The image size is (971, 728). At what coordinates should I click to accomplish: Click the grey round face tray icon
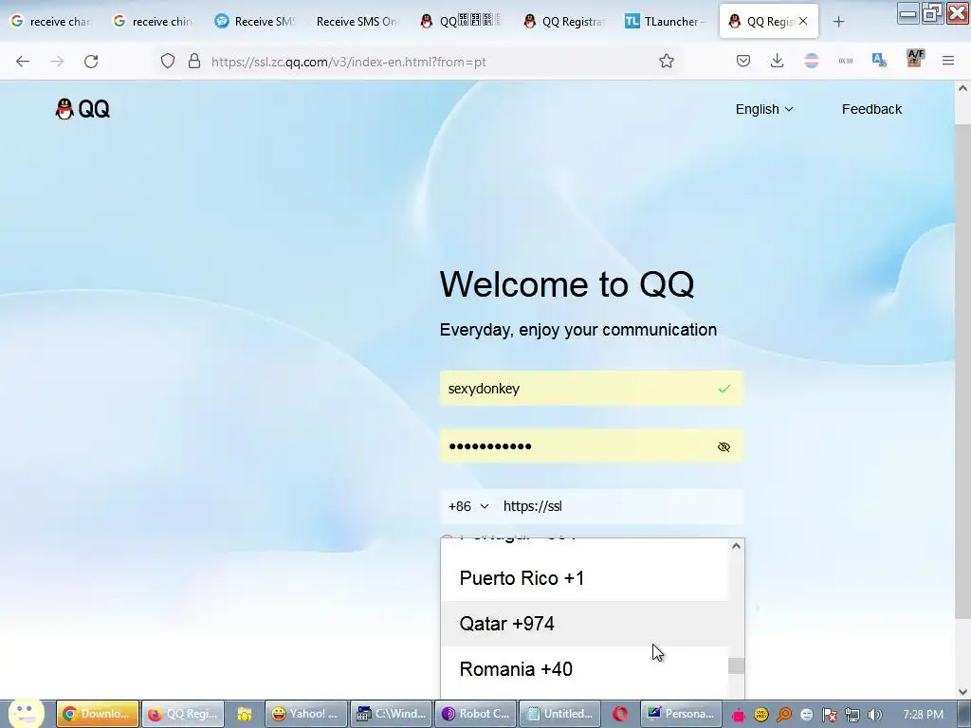click(806, 715)
